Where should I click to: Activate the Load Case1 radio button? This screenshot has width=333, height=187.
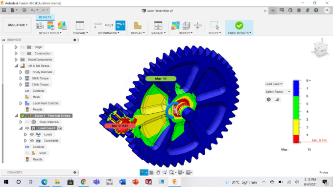(x=60, y=128)
